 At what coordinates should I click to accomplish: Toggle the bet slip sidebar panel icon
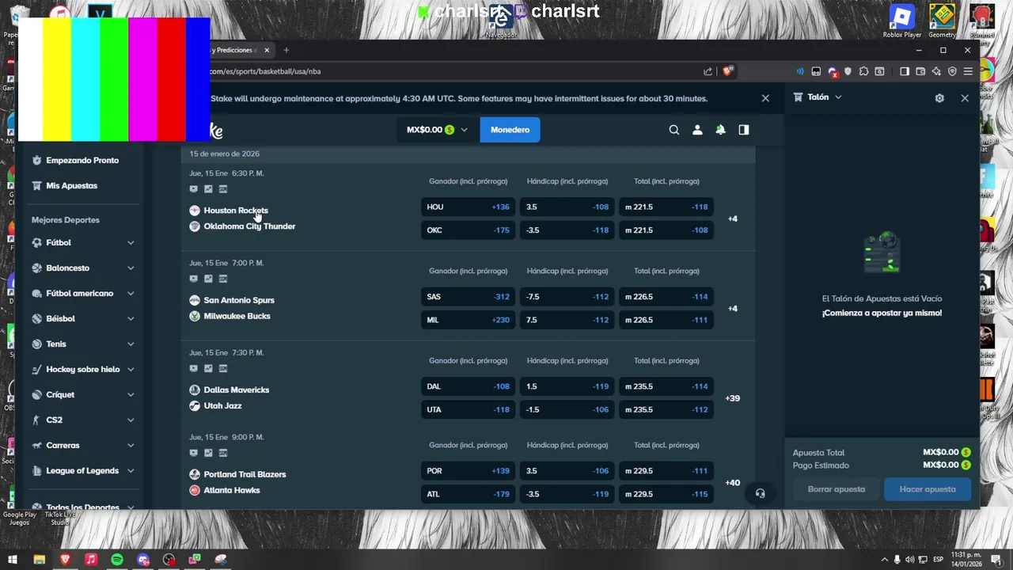744,130
